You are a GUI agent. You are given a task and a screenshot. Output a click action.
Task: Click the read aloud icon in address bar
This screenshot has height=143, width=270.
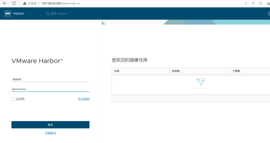pyautogui.click(x=253, y=3)
